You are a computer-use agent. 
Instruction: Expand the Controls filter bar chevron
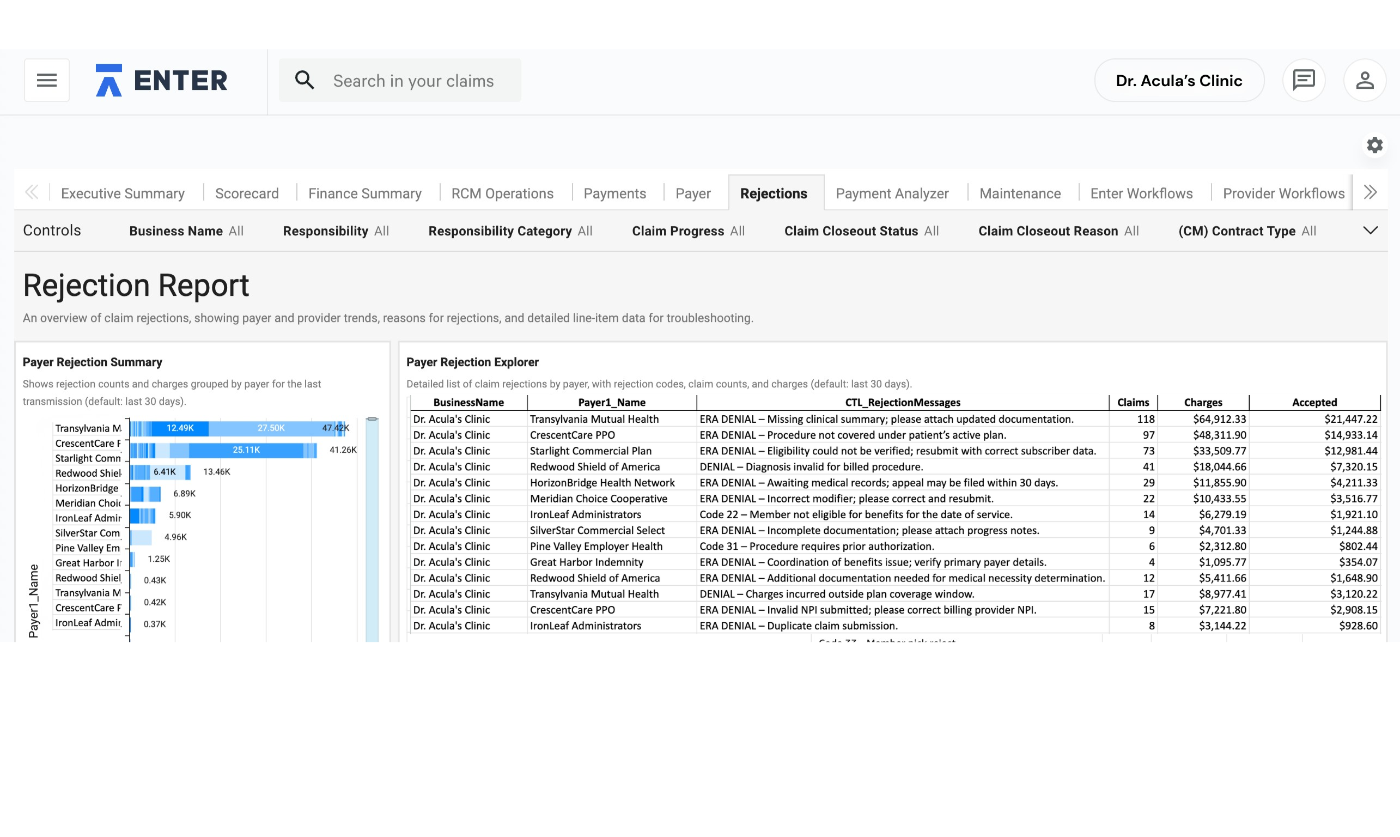1370,231
